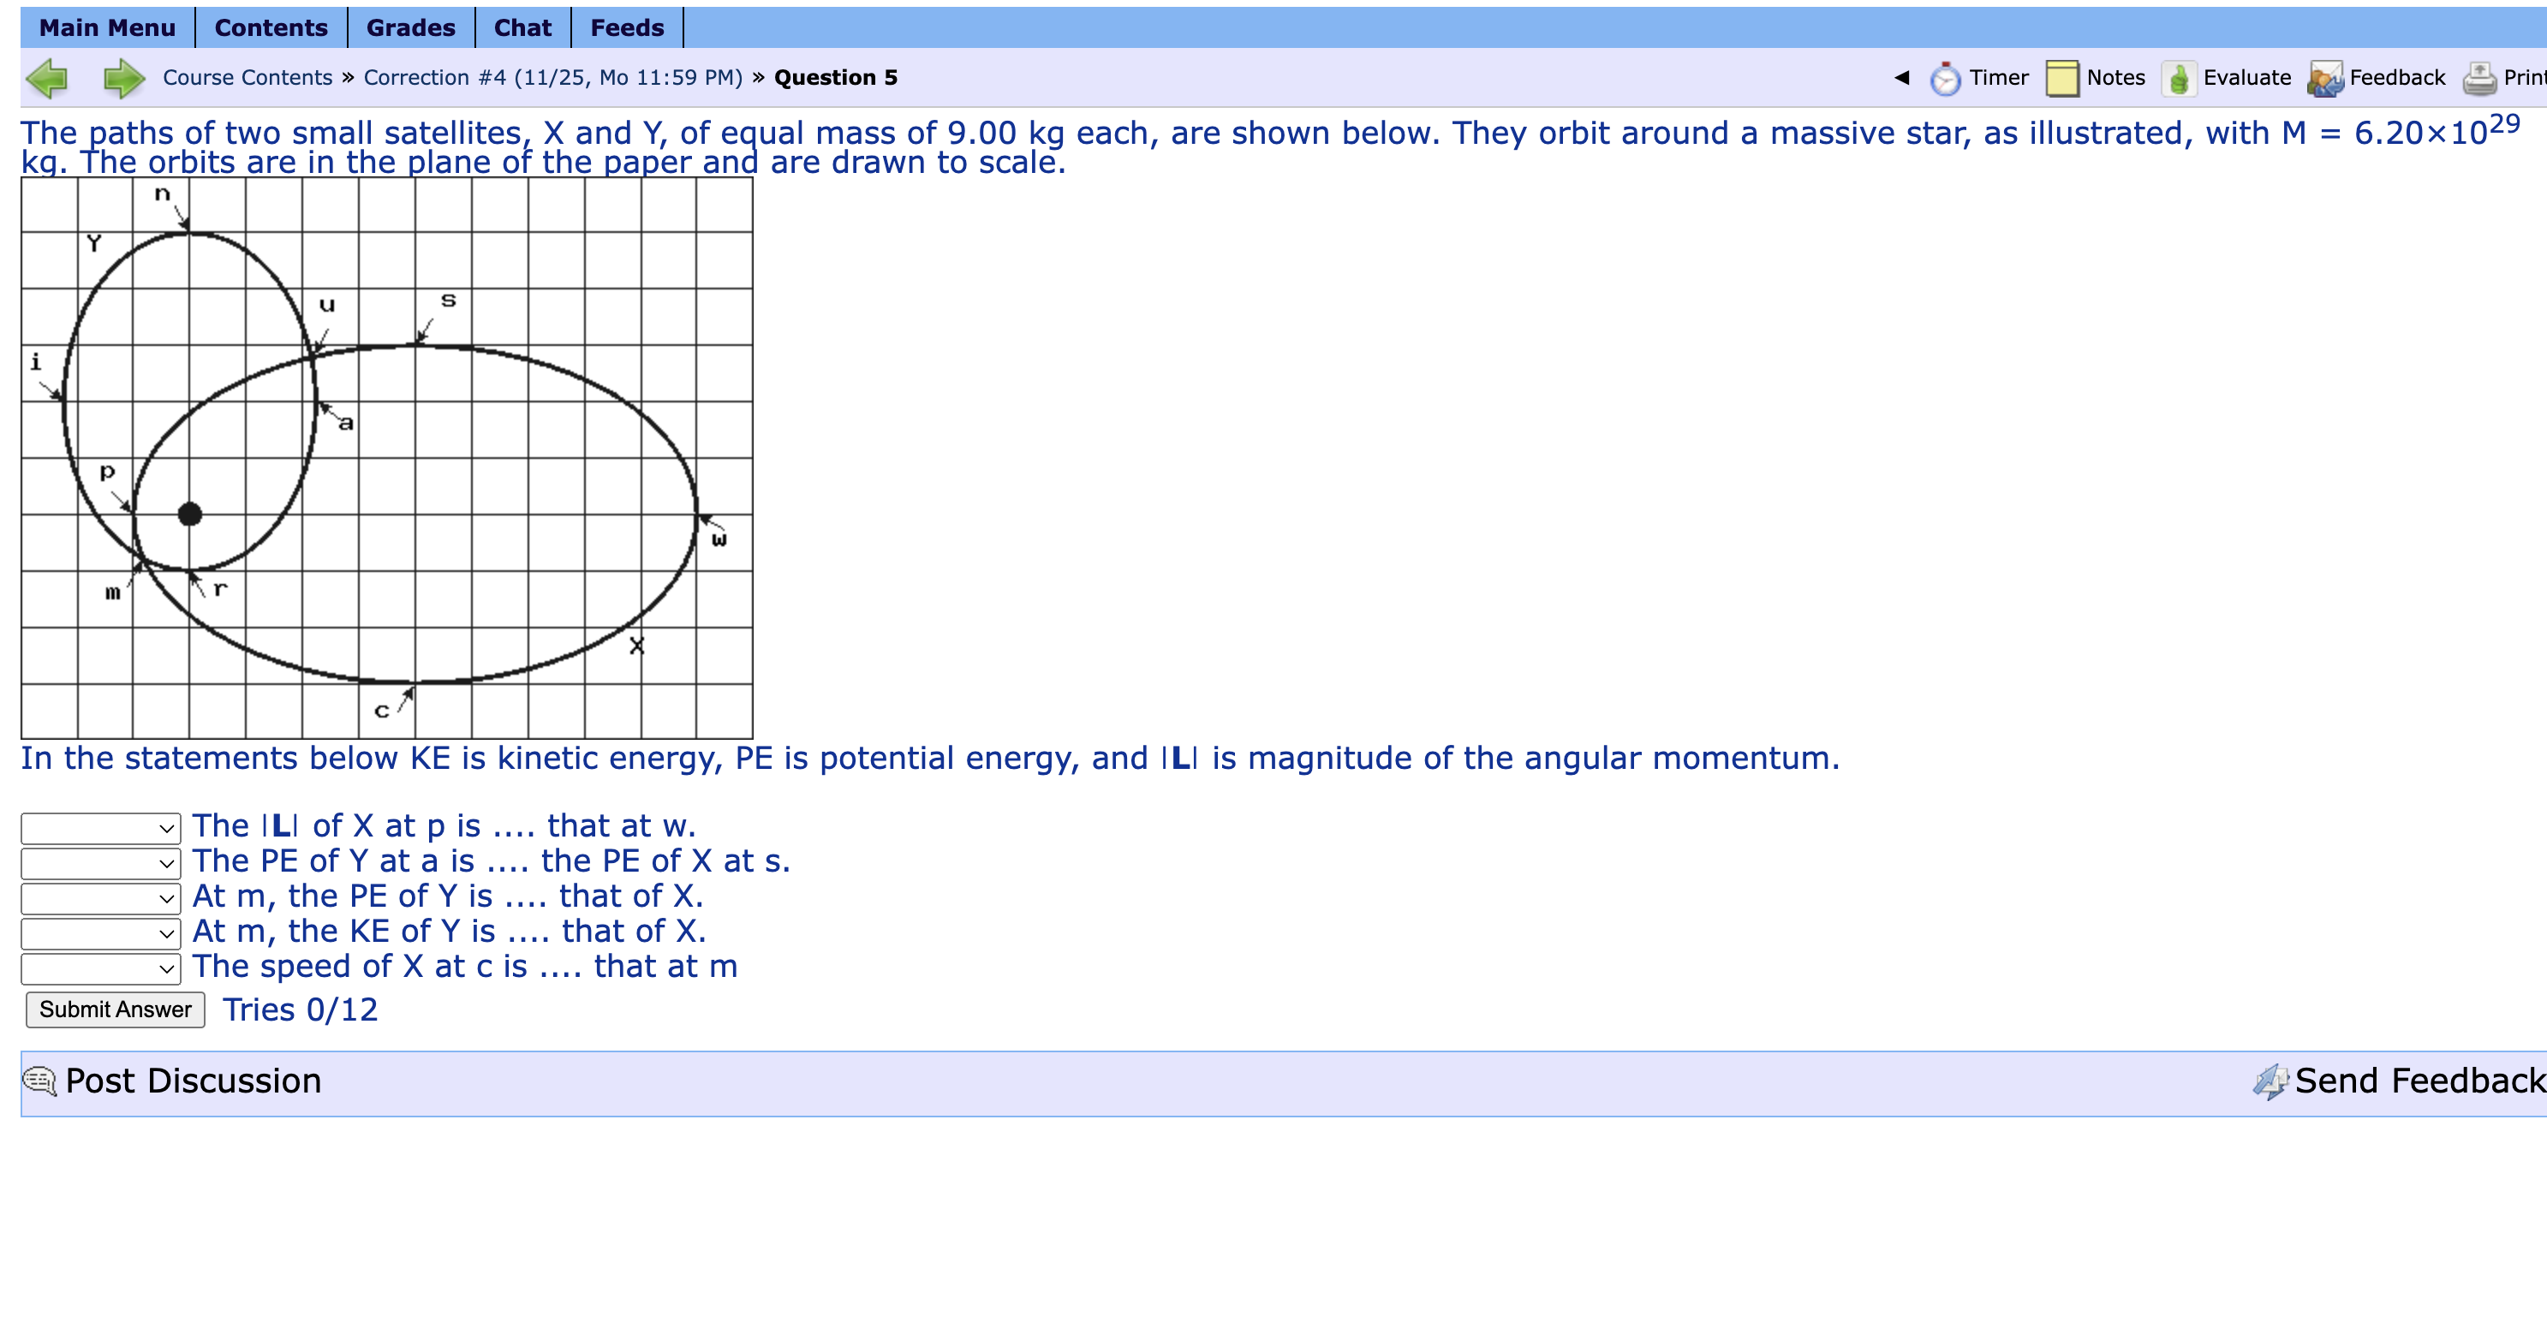
Task: Open the Timer tool
Action: tap(1999, 77)
